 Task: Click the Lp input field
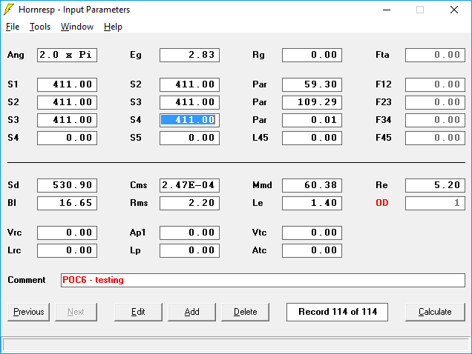pos(190,250)
